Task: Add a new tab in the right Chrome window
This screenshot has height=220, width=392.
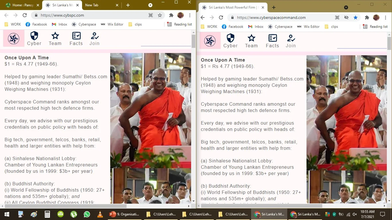Action: 273,7
